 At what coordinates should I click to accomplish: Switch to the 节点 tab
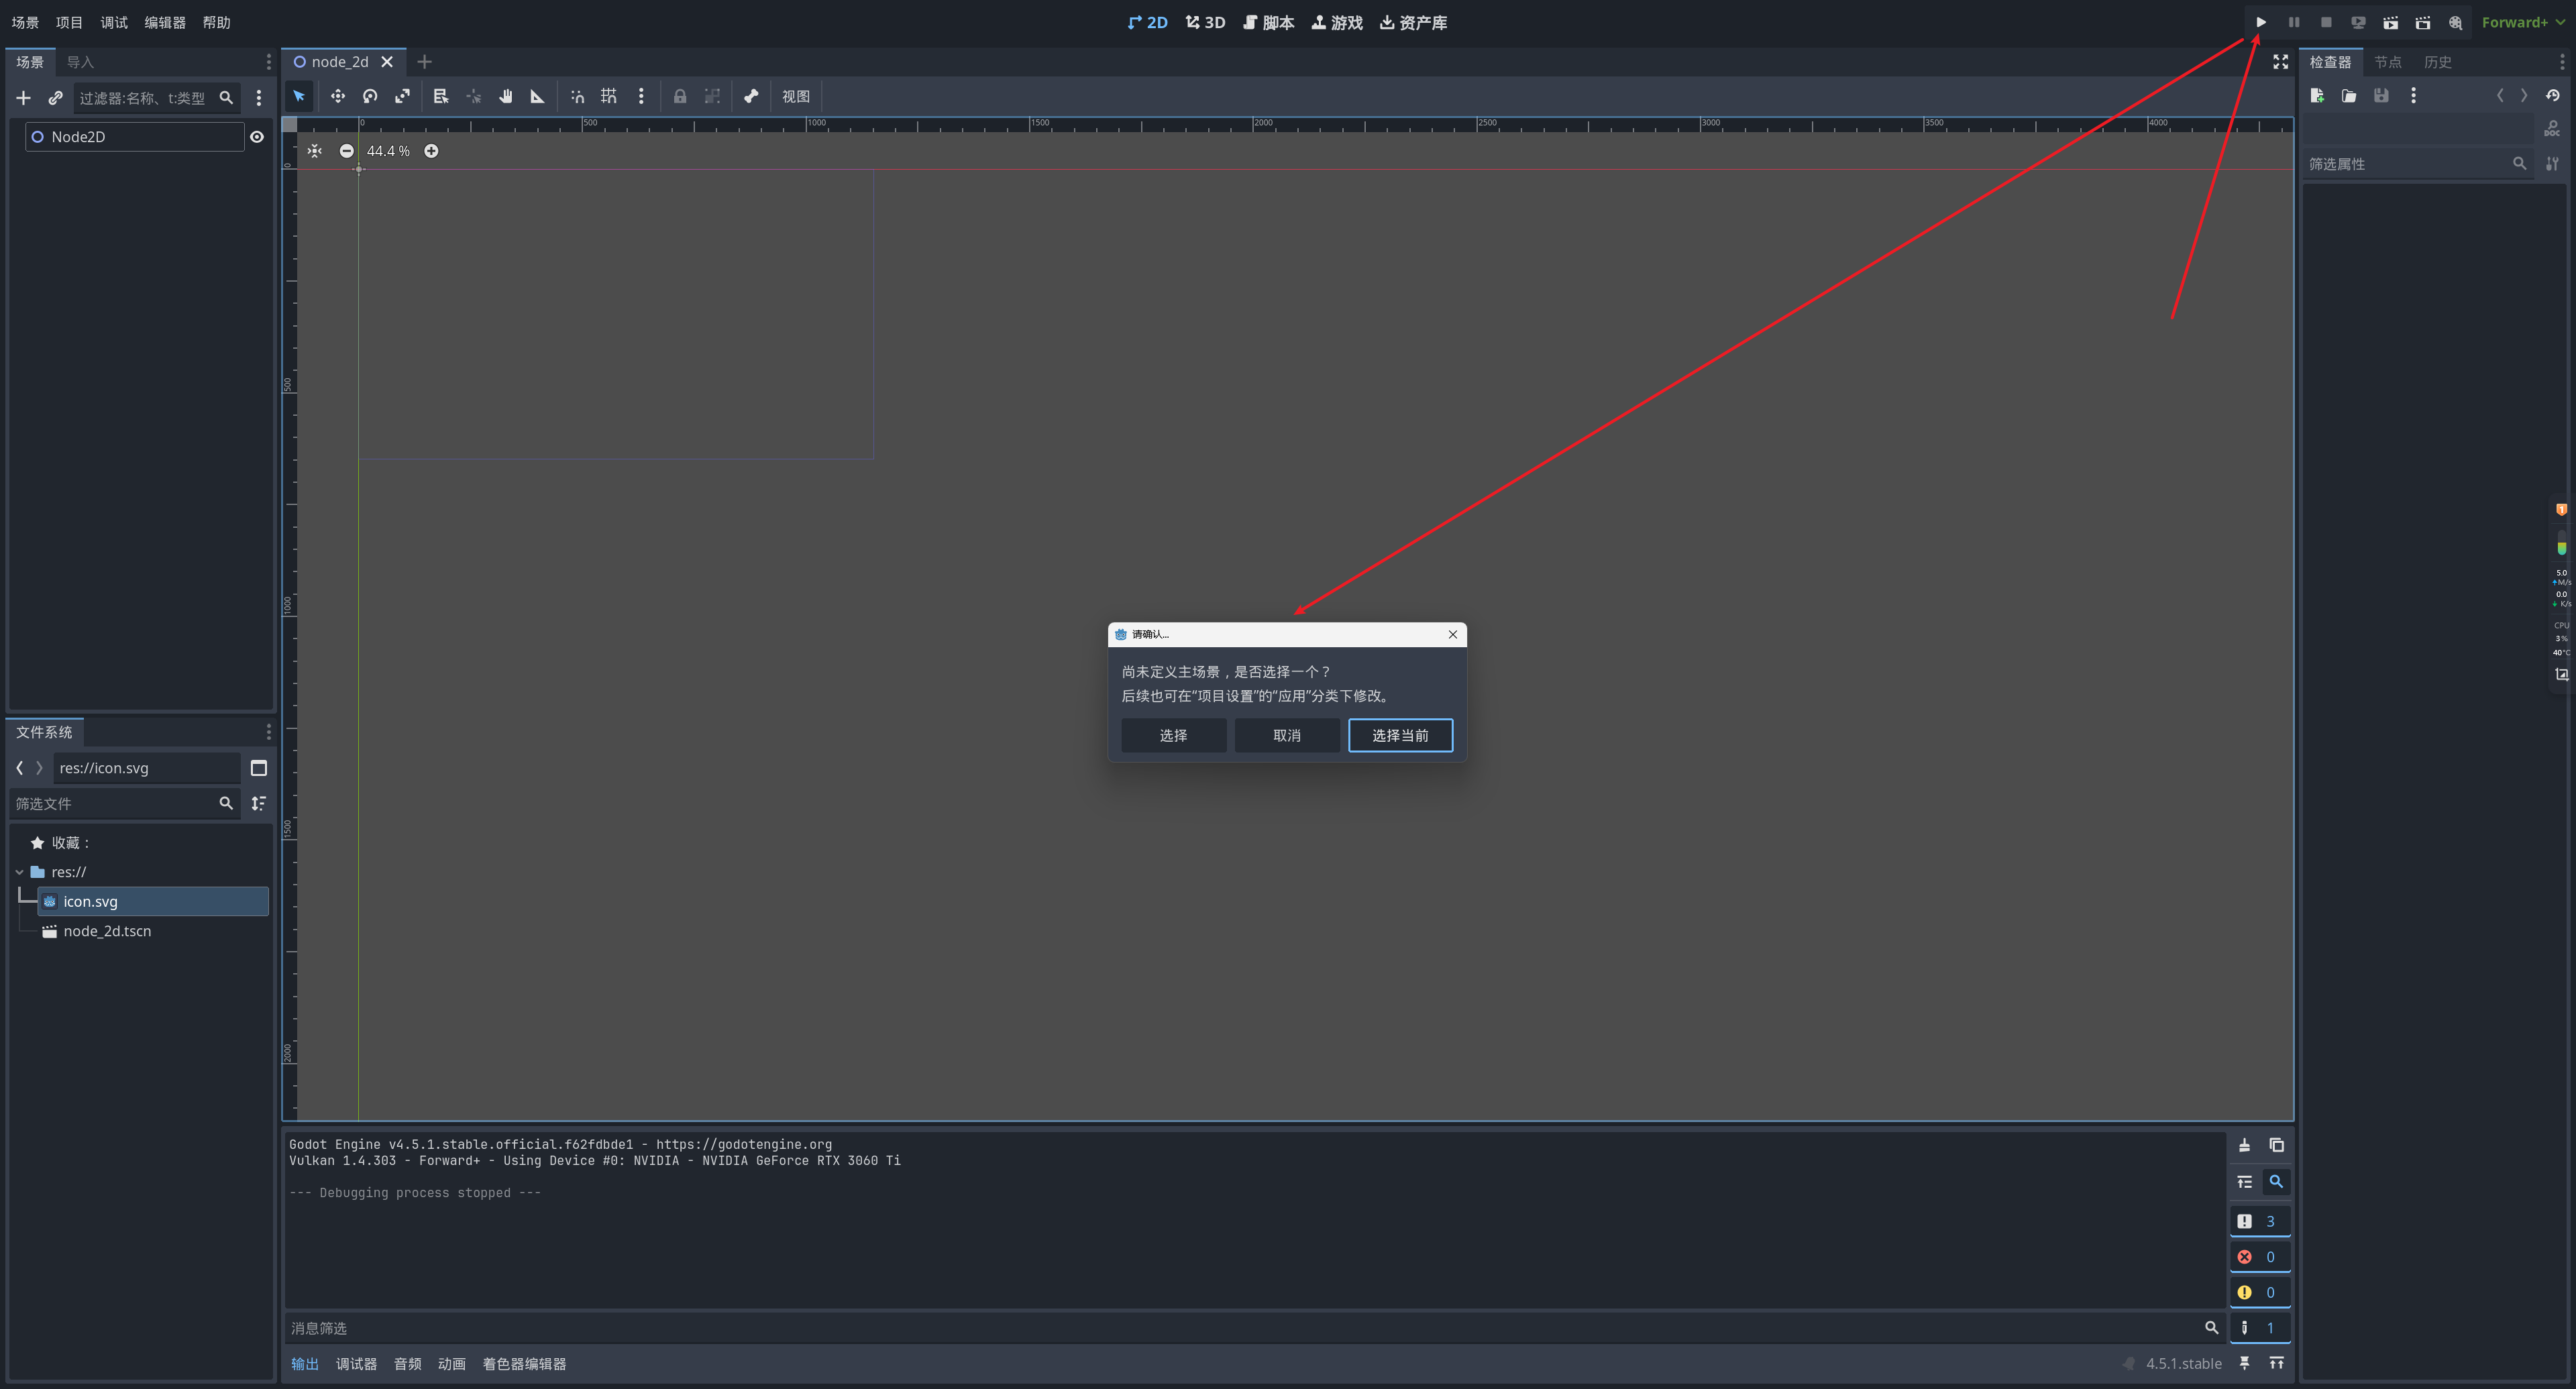pyautogui.click(x=2387, y=62)
